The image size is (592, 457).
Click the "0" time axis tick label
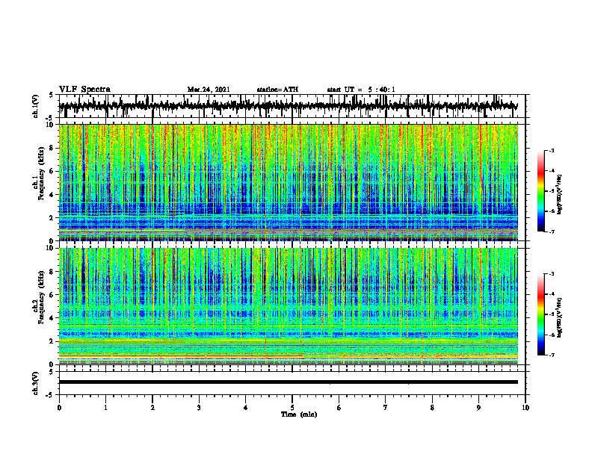click(x=59, y=408)
